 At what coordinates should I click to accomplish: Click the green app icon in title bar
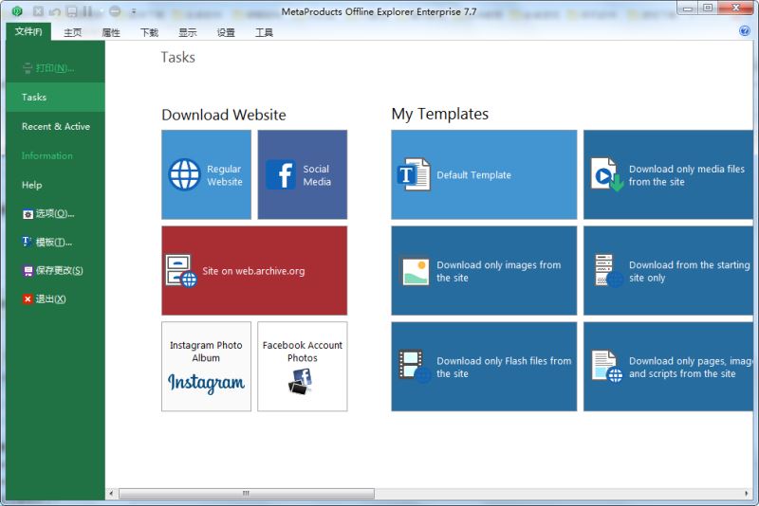(x=17, y=10)
